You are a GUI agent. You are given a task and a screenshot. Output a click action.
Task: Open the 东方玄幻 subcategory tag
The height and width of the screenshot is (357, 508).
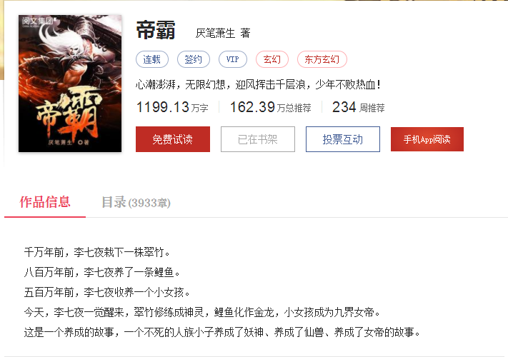click(x=322, y=59)
